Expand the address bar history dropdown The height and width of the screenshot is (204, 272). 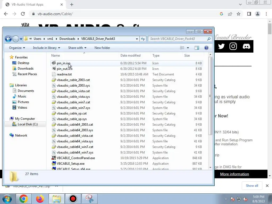point(137,39)
